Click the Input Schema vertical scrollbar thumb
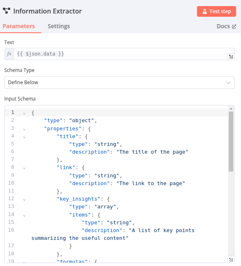The image size is (241, 266). coord(231,141)
